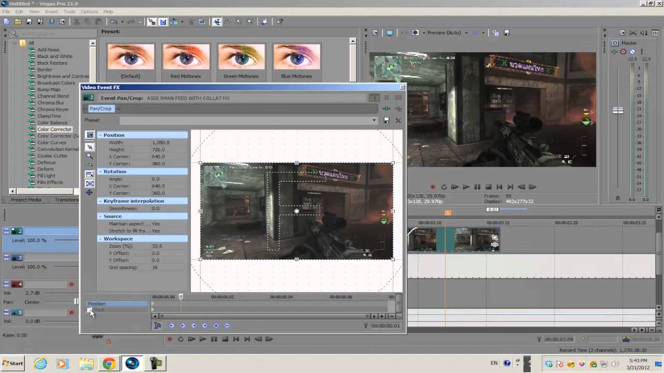Click the Record button in main transport bar

pos(170,339)
